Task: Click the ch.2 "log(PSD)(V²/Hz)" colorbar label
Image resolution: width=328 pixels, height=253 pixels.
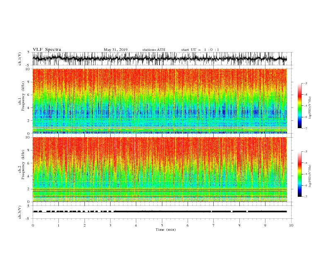Action: pos(310,176)
